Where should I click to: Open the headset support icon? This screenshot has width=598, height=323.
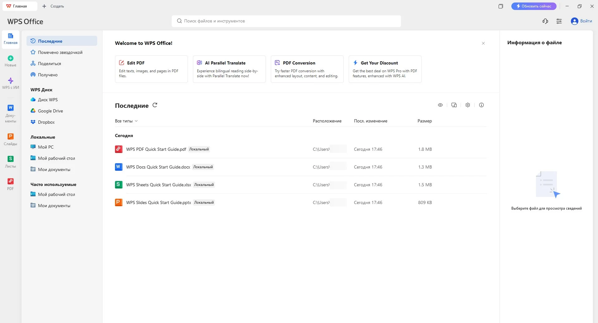pos(545,21)
